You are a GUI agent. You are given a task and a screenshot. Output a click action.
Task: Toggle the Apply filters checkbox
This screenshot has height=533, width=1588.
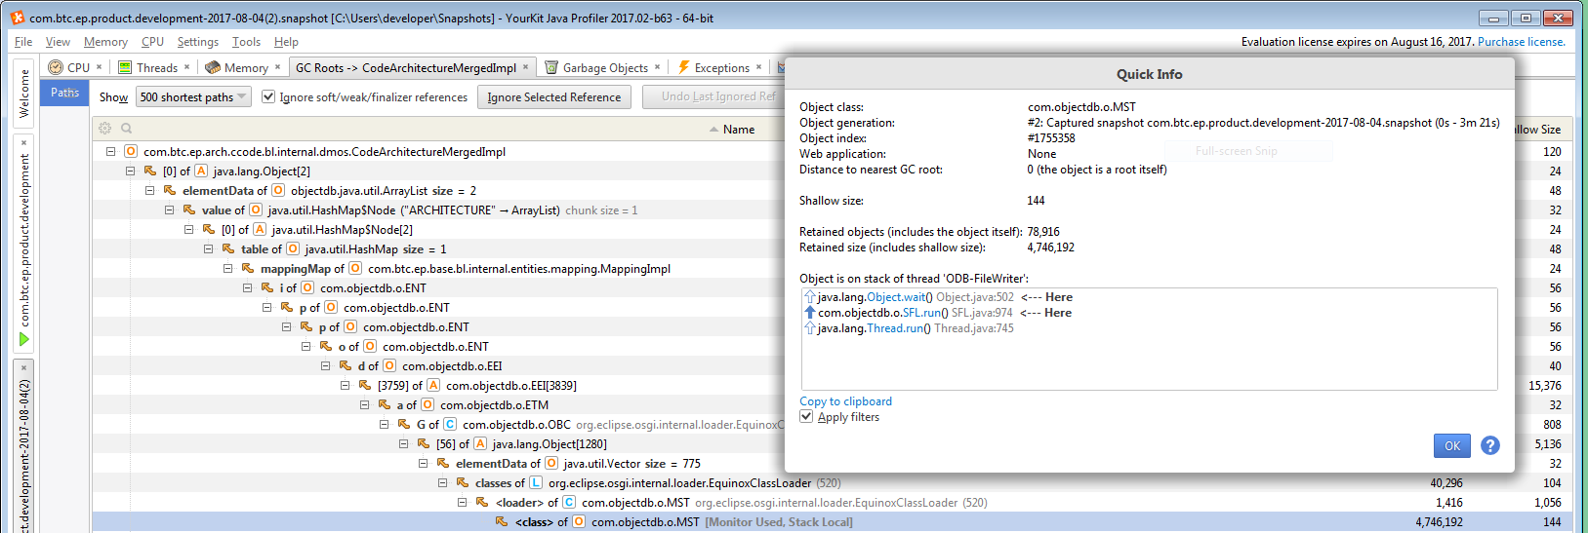tap(806, 416)
